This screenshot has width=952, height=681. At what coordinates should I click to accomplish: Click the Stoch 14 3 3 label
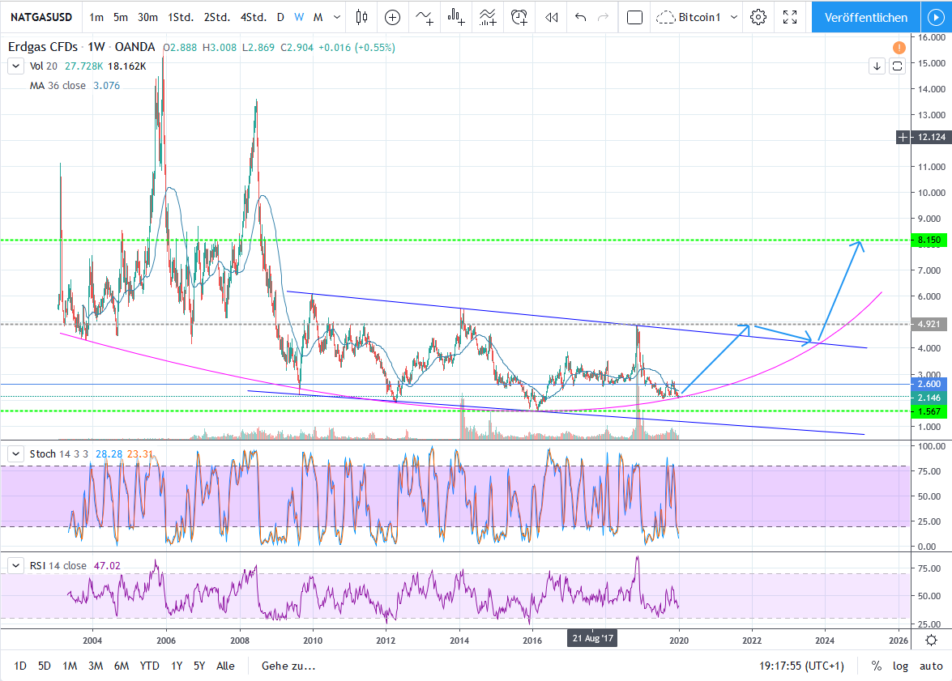click(59, 454)
